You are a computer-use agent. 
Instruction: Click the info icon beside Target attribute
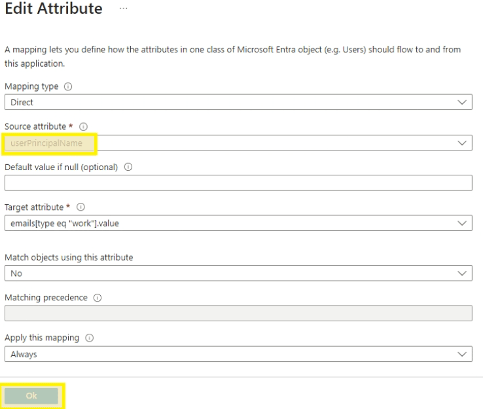click(80, 207)
